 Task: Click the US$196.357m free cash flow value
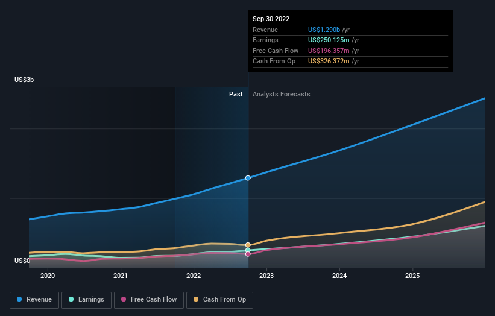[329, 51]
